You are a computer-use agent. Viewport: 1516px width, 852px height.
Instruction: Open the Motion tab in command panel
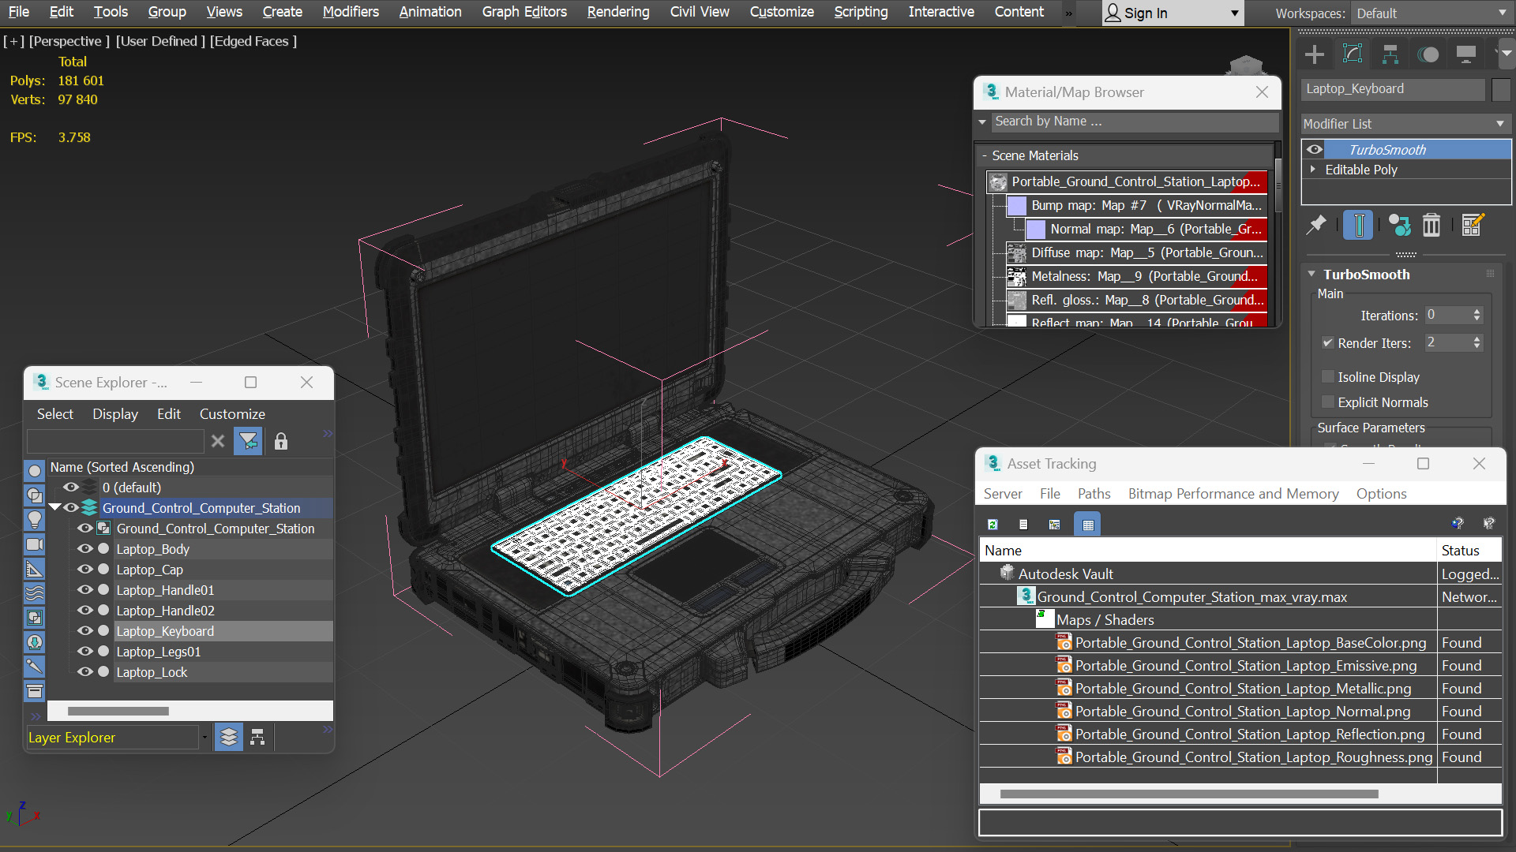(1428, 54)
